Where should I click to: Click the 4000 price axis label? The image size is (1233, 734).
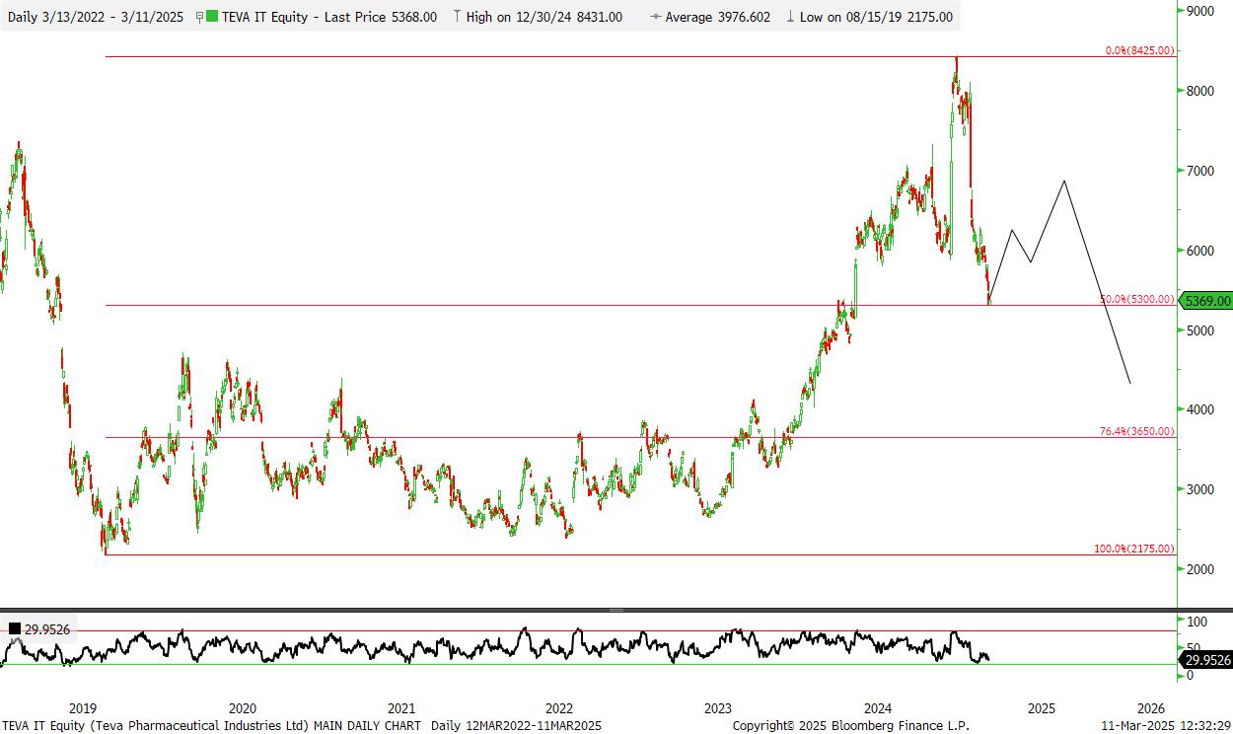click(x=1200, y=409)
